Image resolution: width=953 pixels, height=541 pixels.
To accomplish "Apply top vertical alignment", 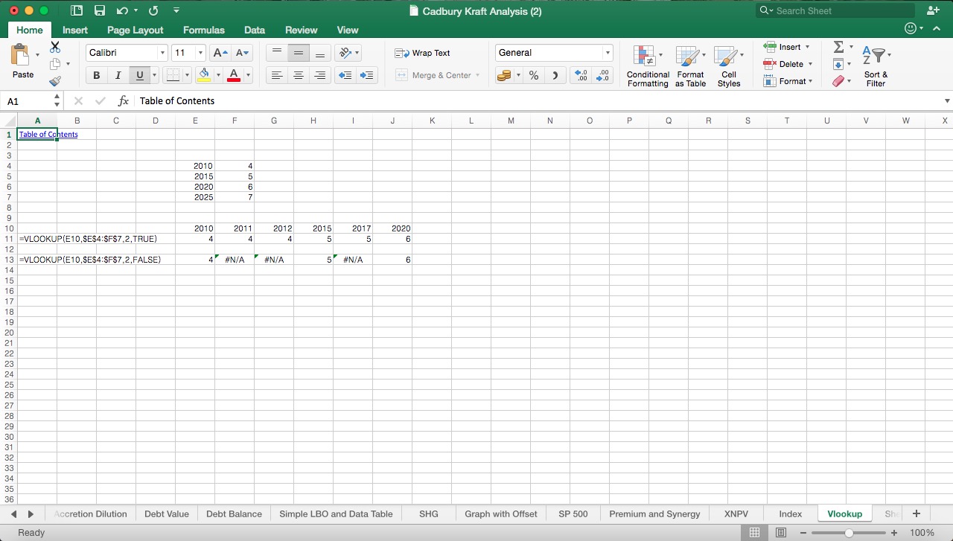I will (x=277, y=53).
